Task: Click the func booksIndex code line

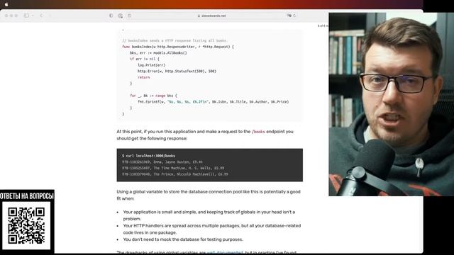Action: 178,47
